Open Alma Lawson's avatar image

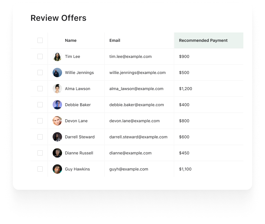tap(57, 89)
